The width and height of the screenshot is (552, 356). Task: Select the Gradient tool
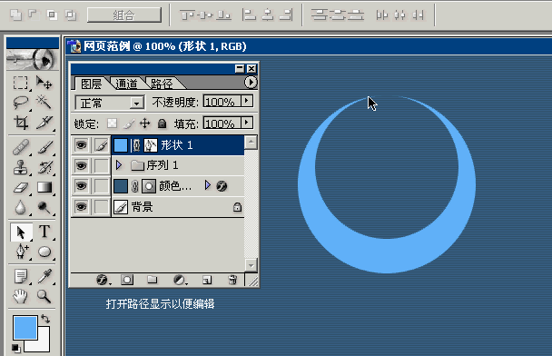pyautogui.click(x=44, y=187)
